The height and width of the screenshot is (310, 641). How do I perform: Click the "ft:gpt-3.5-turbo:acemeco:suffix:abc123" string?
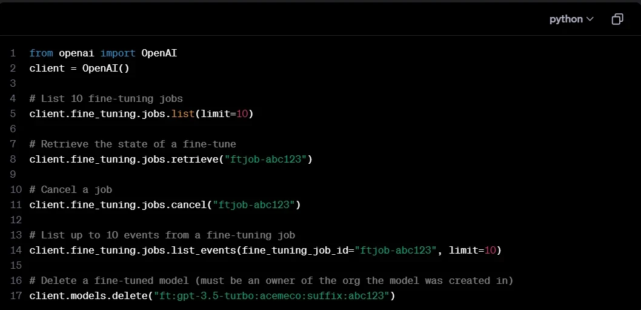(271, 296)
